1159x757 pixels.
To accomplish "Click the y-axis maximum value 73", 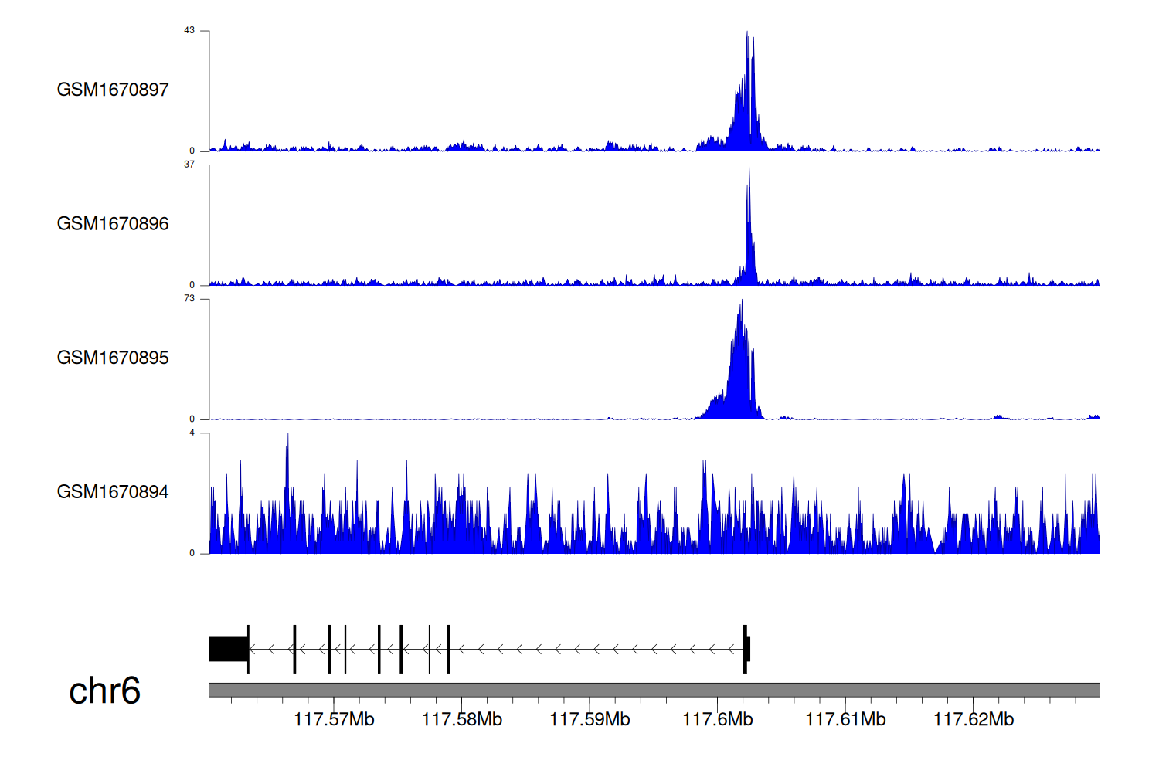I will tap(189, 299).
